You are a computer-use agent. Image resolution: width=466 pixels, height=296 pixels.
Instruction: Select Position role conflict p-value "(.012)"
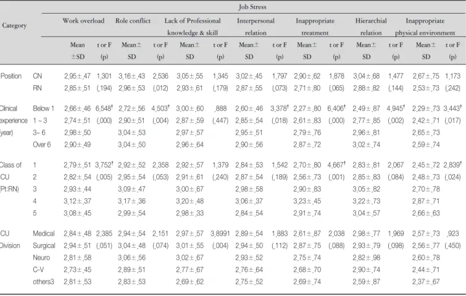click(160, 88)
